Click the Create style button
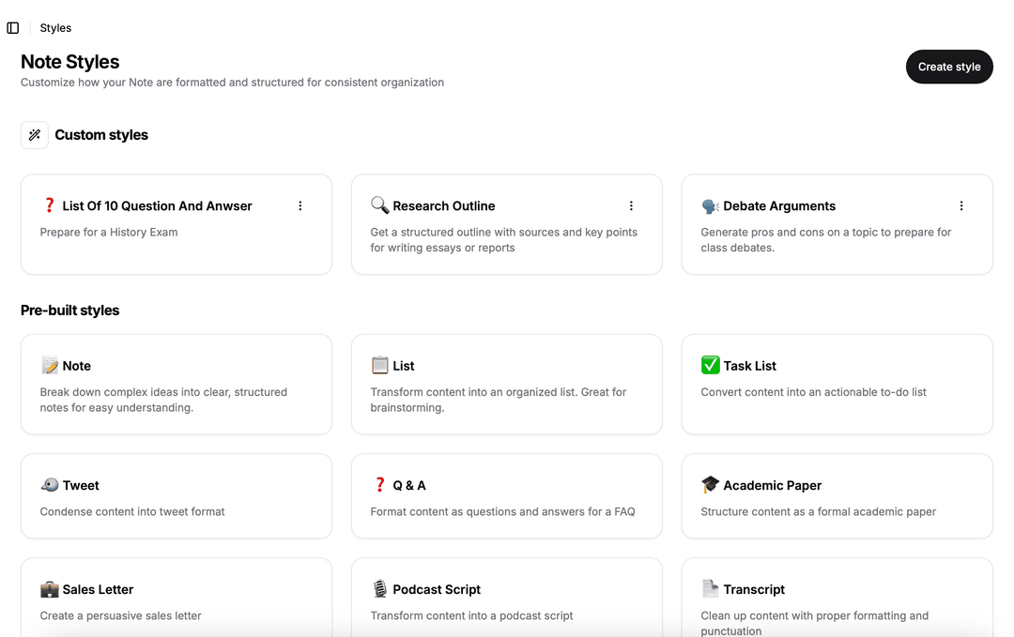The image size is (1014, 637). (x=948, y=67)
